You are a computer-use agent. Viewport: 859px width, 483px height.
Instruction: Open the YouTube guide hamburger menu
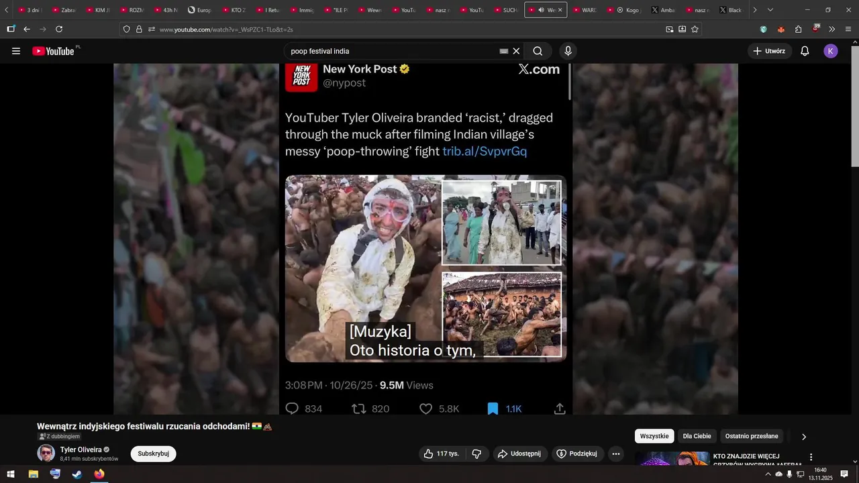[16, 51]
